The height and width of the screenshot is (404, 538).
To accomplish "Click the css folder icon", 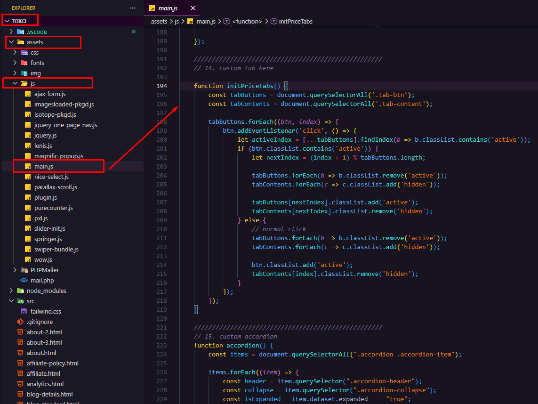I will [24, 53].
